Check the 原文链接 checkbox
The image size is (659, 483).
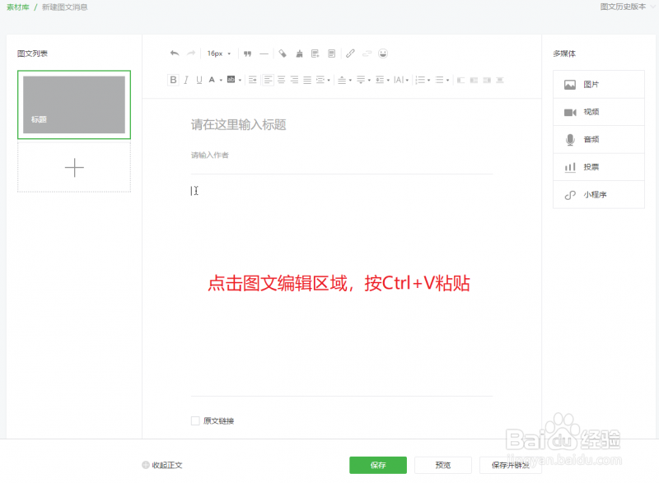(195, 420)
